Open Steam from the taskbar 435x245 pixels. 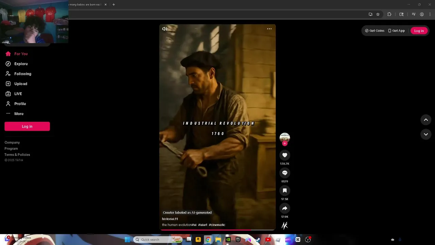[x=258, y=240]
